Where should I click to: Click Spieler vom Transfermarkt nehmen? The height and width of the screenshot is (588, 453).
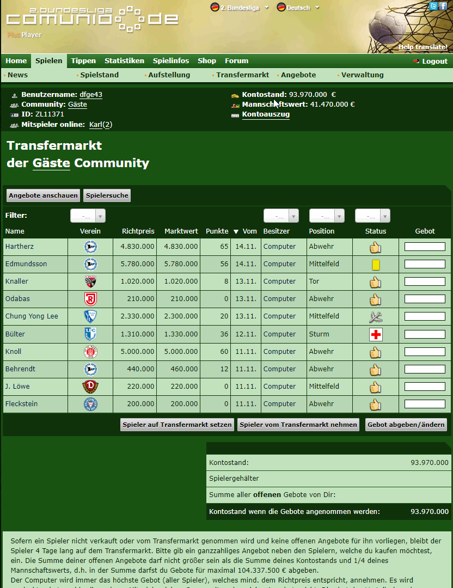click(x=298, y=425)
